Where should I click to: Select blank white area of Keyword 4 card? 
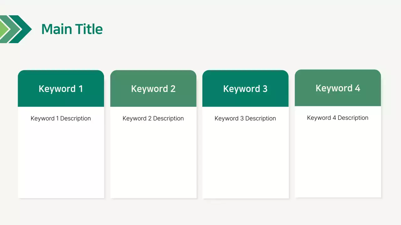(338, 159)
